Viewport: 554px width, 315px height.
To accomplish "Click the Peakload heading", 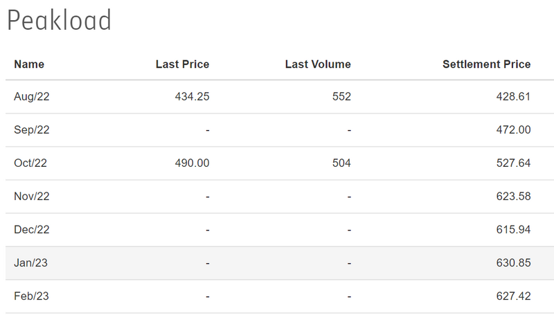I will point(59,21).
